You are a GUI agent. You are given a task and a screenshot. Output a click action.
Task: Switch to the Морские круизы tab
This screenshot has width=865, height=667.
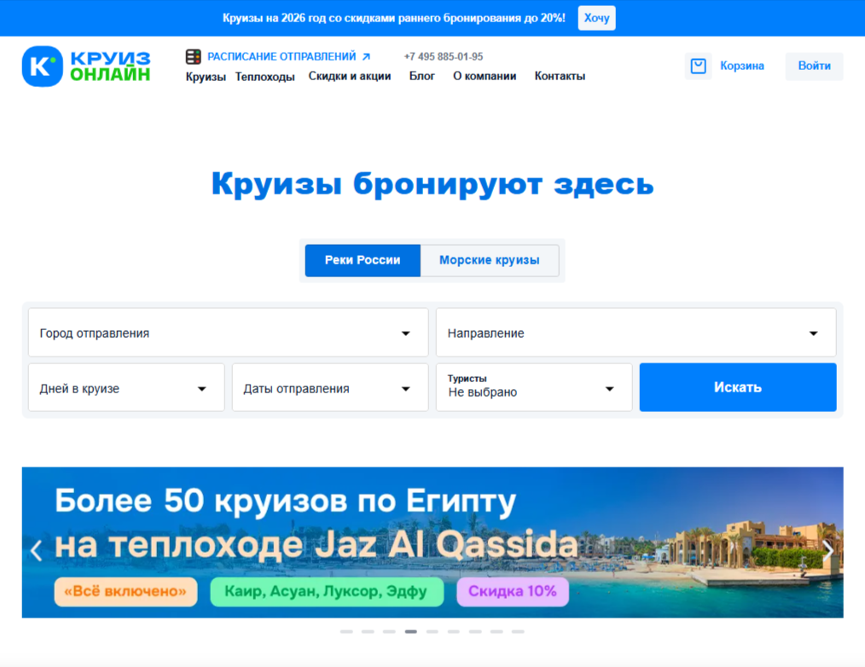[x=489, y=260]
